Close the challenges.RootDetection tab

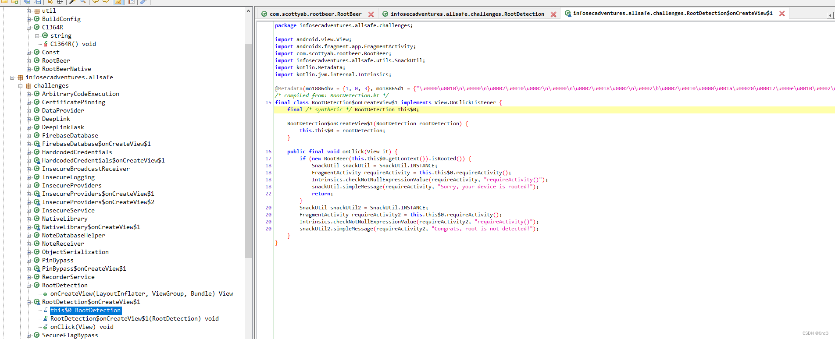(x=553, y=14)
